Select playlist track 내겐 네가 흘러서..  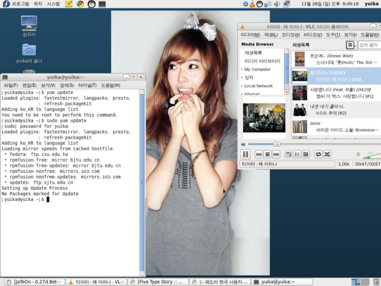point(336,110)
